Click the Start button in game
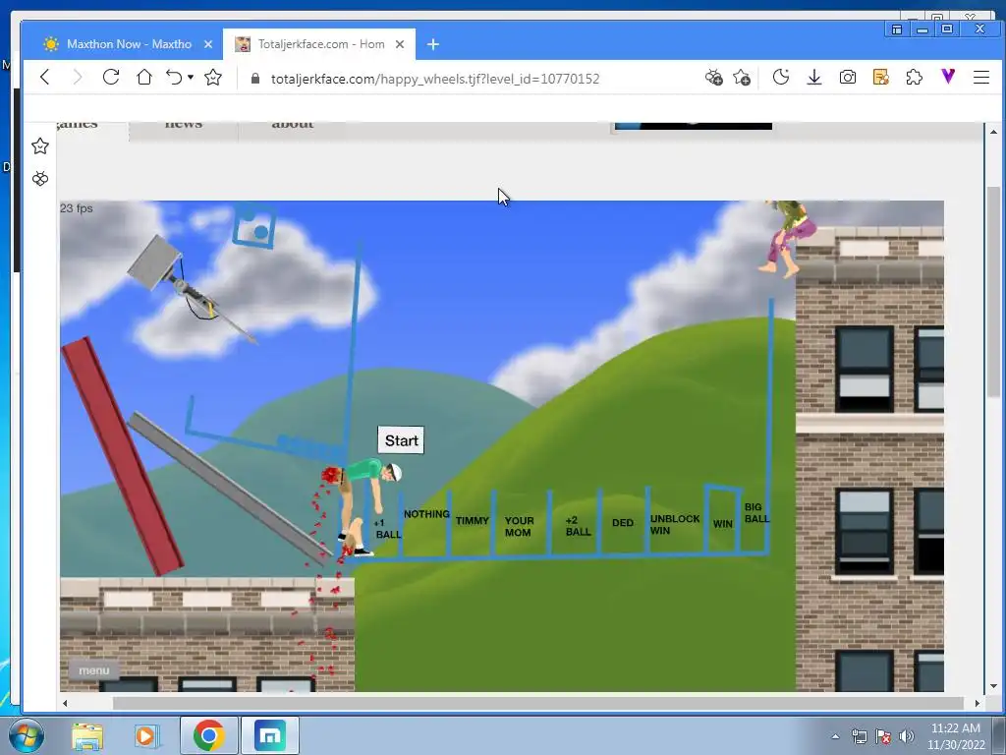The image size is (1006, 755). click(401, 440)
